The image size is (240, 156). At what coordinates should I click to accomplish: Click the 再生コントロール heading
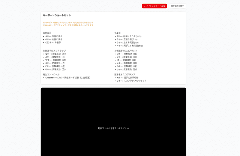(x=51, y=75)
